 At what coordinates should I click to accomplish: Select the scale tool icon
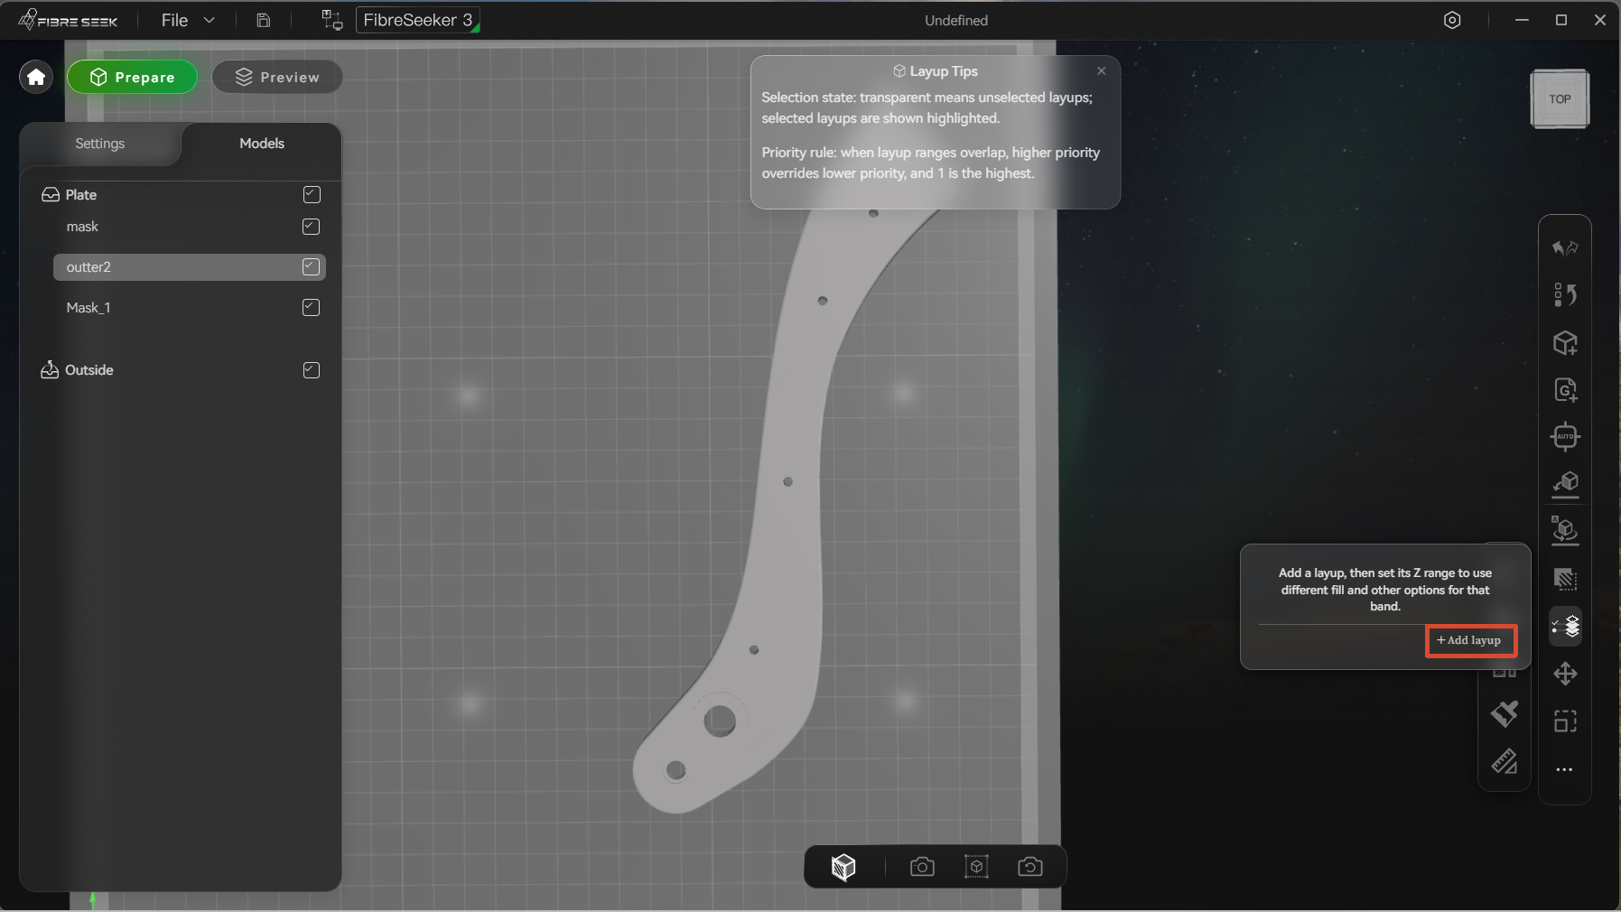click(x=1565, y=721)
